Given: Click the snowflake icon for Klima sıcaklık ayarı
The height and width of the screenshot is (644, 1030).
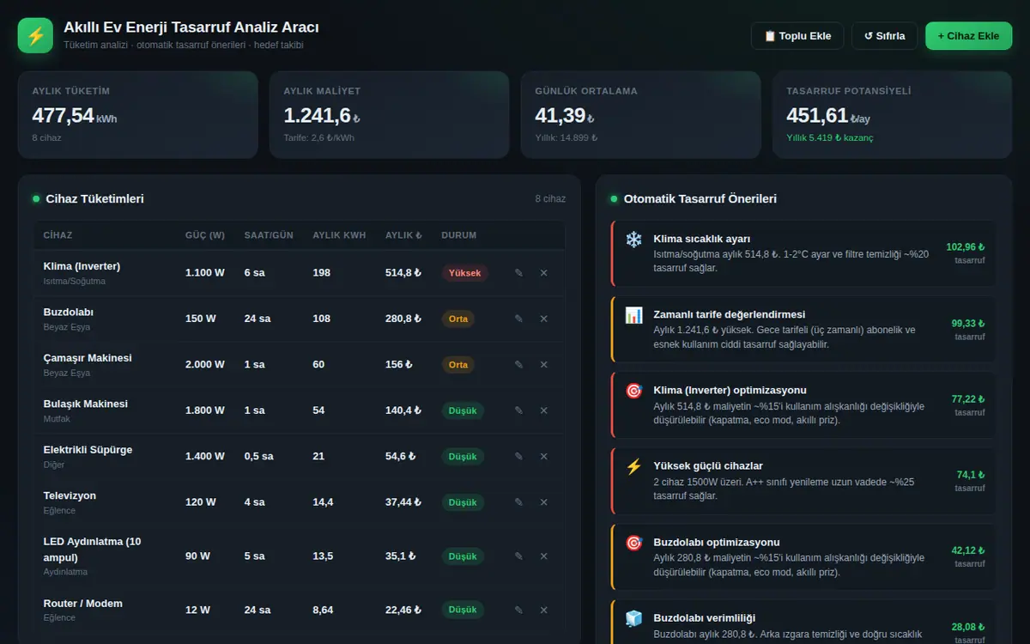Looking at the screenshot, I should click(x=633, y=240).
